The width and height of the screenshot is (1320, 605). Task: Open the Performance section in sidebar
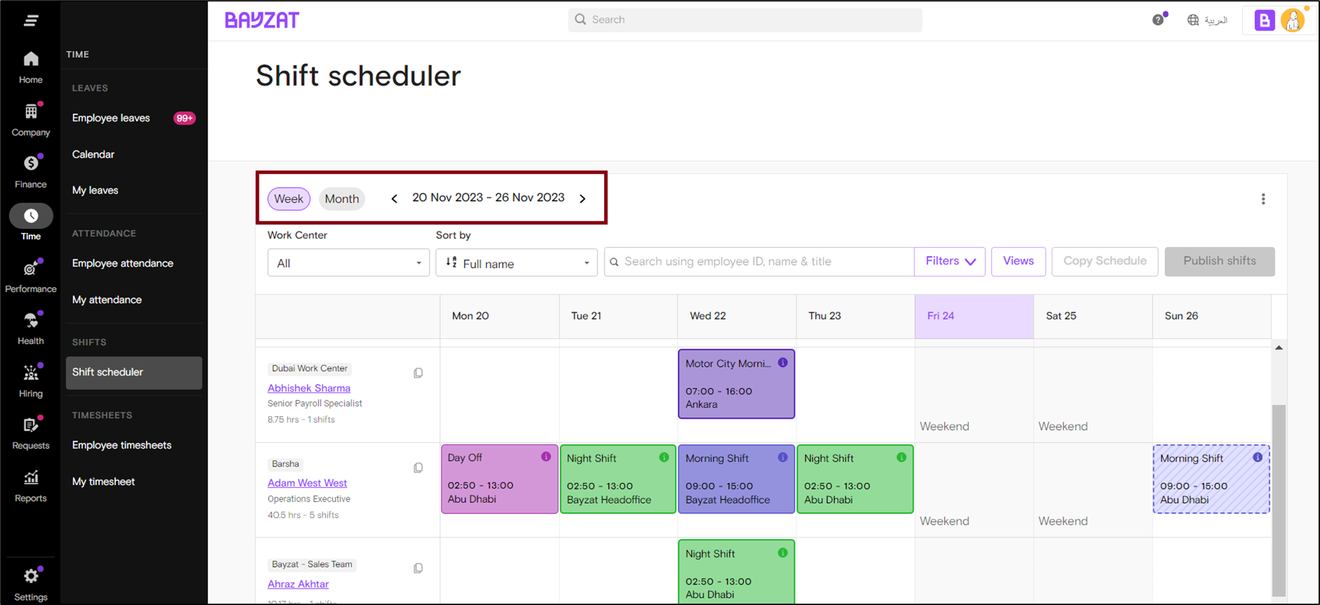click(30, 276)
